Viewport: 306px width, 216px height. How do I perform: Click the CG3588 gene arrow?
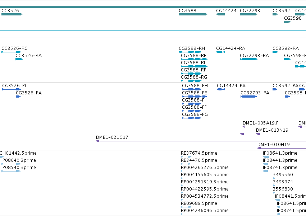pyautogui.click(x=193, y=14)
